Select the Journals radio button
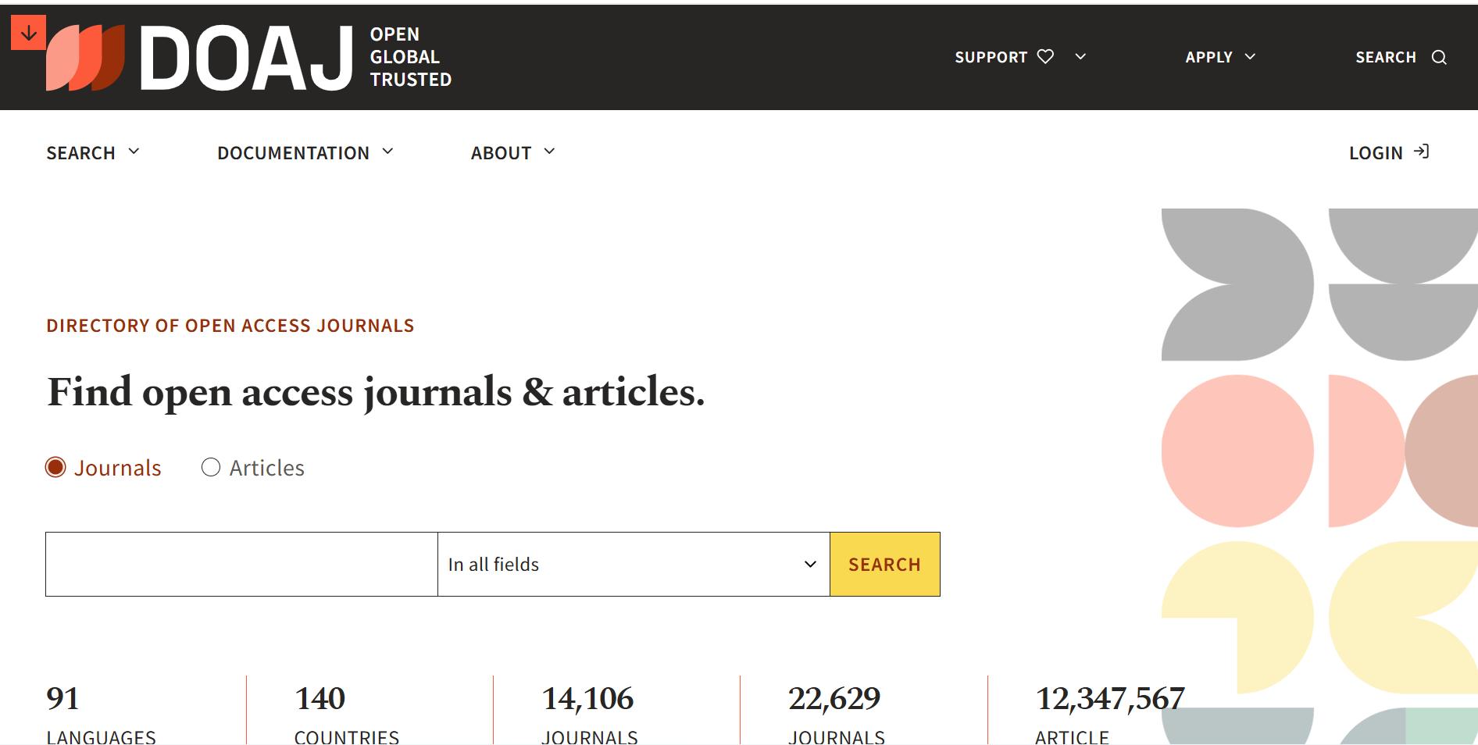The image size is (1478, 745). coord(55,467)
